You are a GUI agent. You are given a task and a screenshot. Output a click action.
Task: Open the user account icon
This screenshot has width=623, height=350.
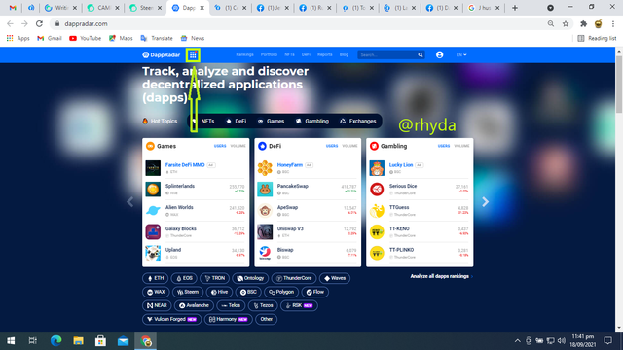(439, 55)
